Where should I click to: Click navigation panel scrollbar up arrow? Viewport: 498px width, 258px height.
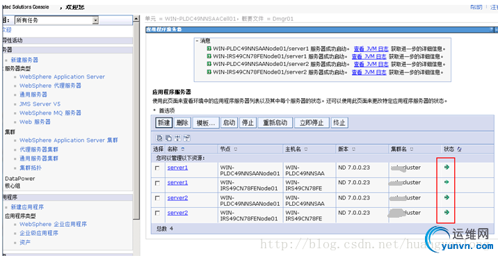[x=136, y=19]
